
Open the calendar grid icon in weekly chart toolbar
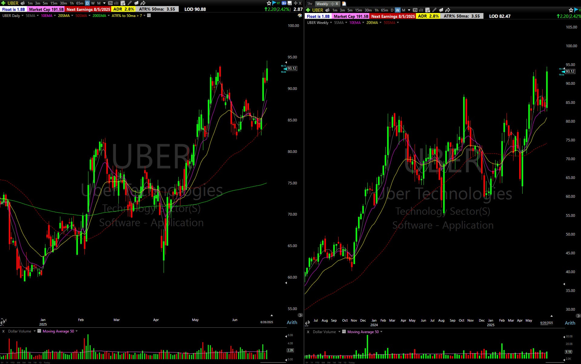(x=428, y=10)
